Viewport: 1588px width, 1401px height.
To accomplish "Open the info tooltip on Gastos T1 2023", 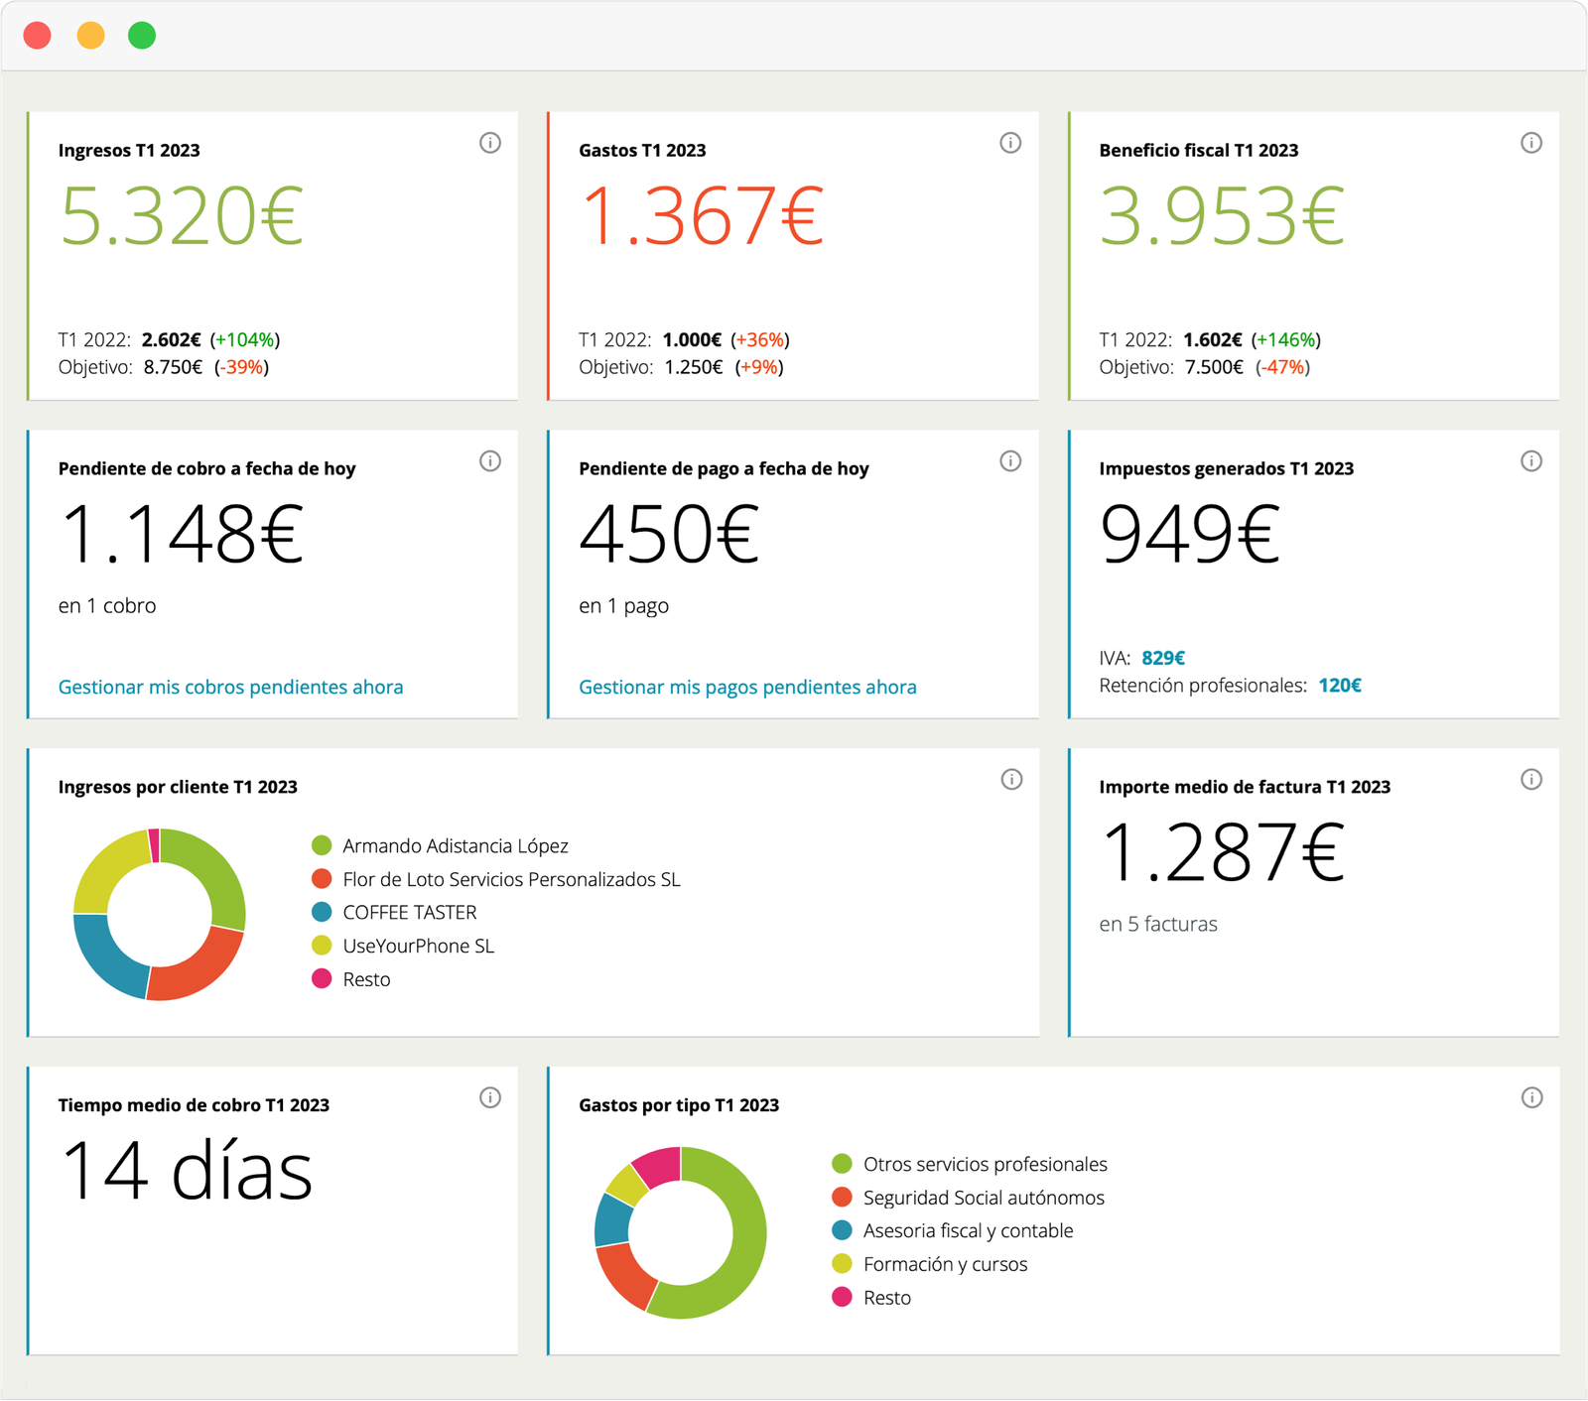I will coord(1010,142).
